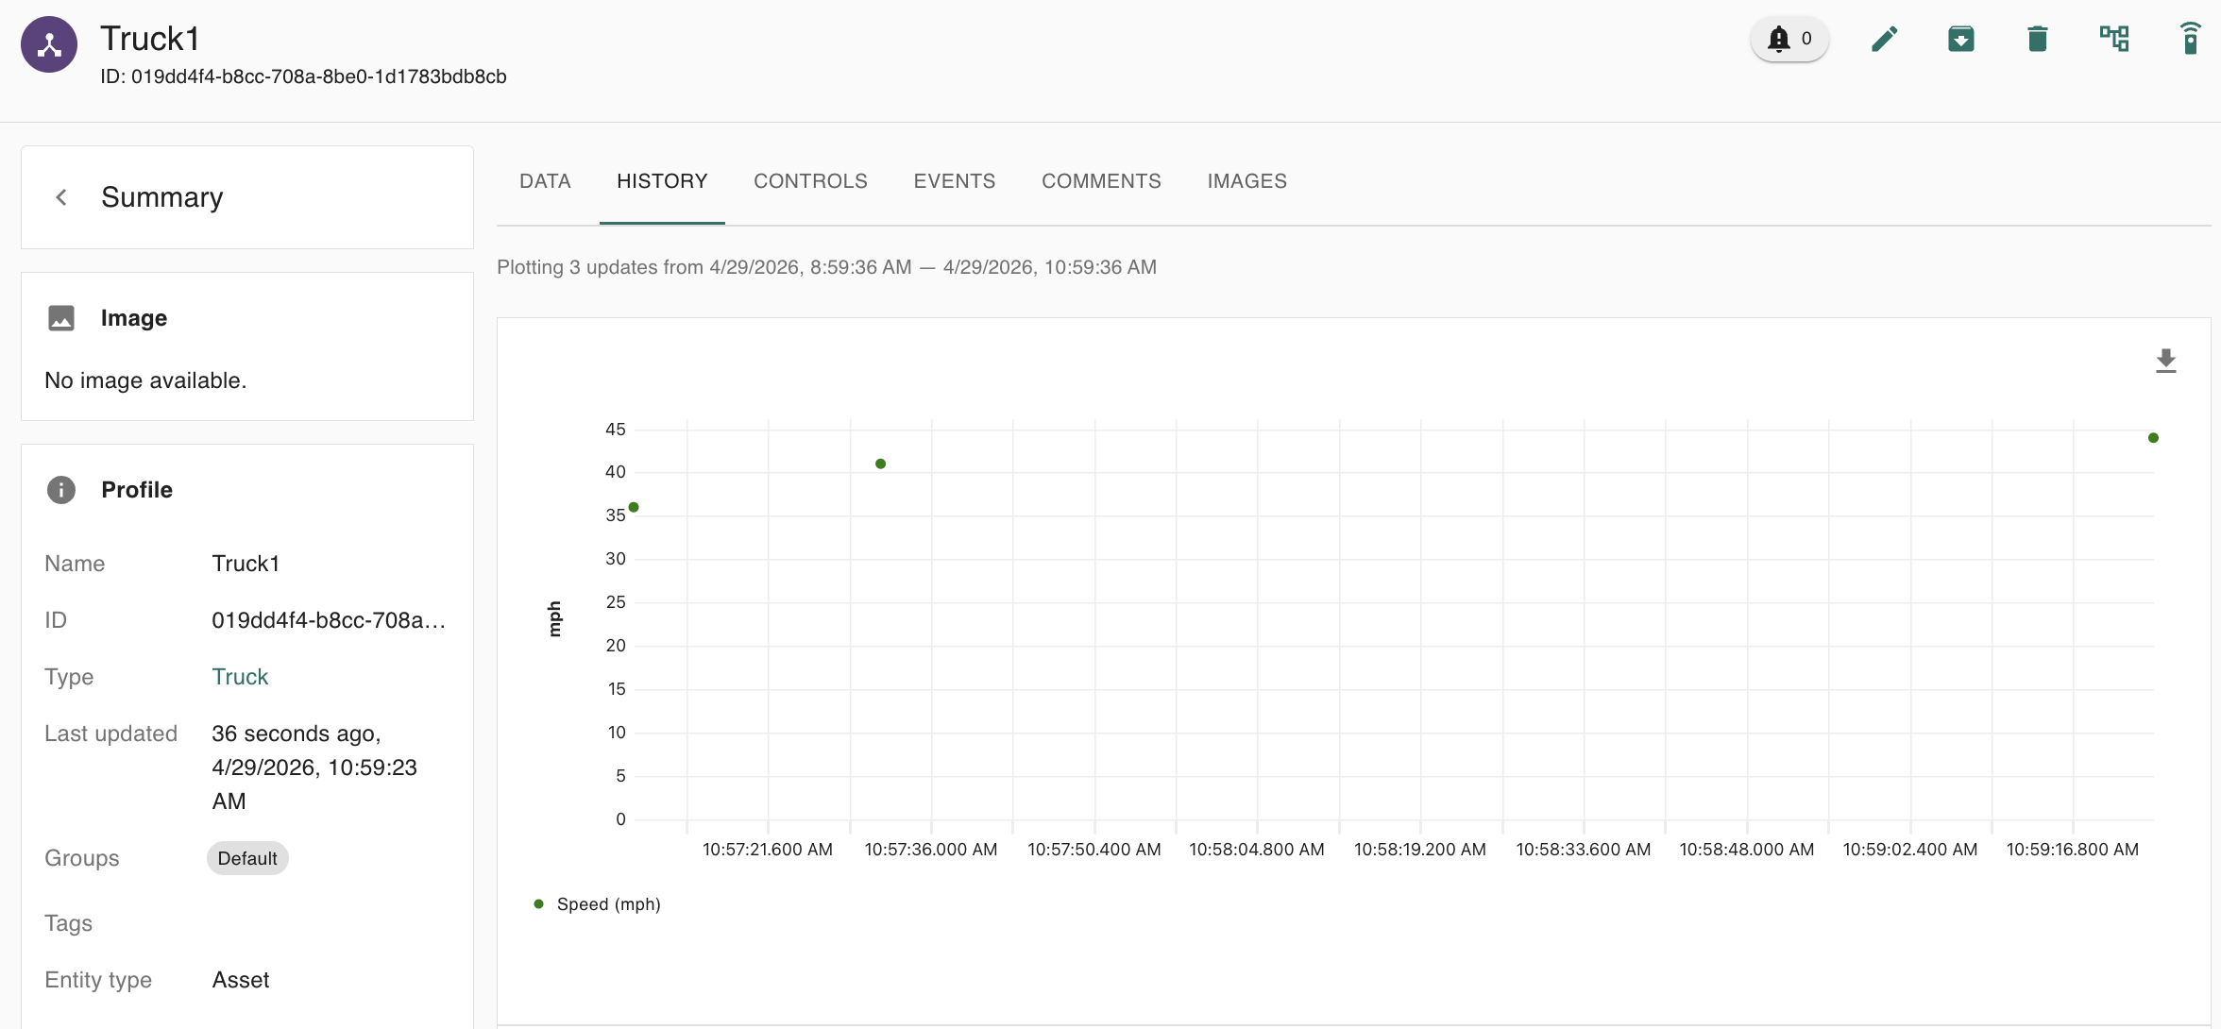Screen dimensions: 2221x1029
Task: Click the 'No image available.' text
Action: [145, 380]
